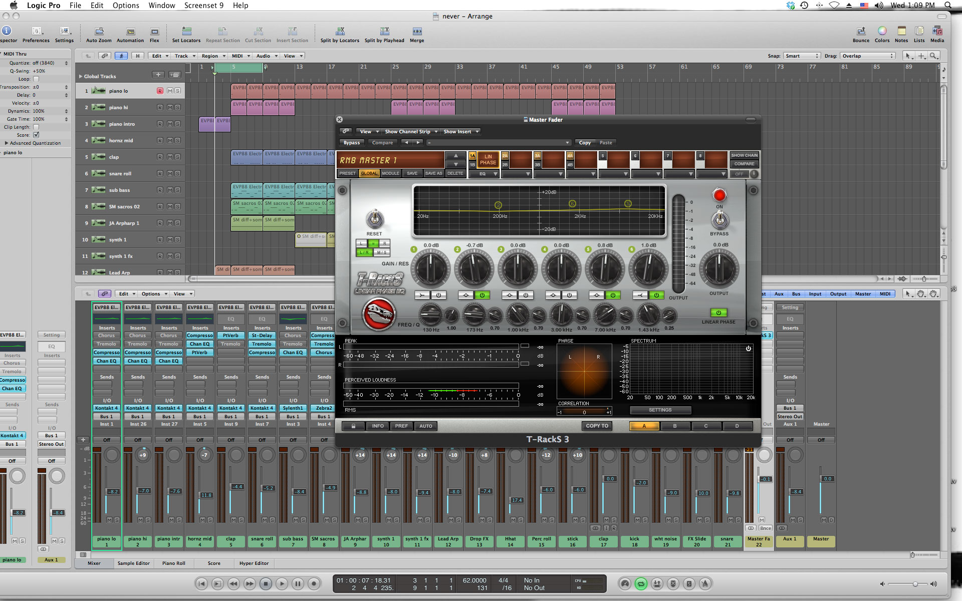Switch to the Piano Roll tab
The height and width of the screenshot is (601, 962).
point(173,563)
